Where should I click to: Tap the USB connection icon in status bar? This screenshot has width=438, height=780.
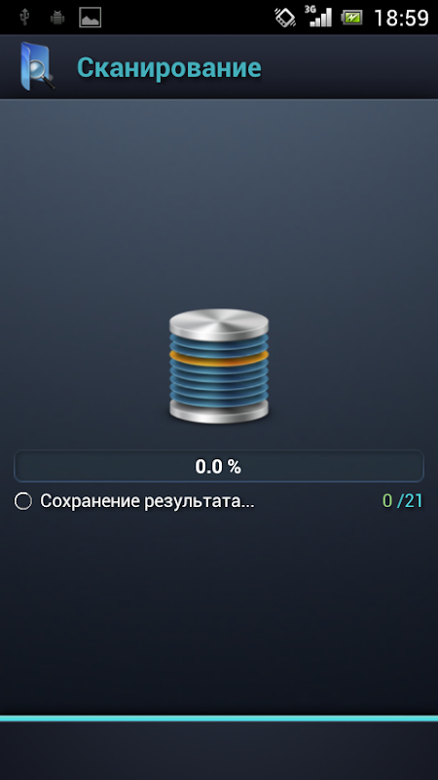click(x=24, y=18)
